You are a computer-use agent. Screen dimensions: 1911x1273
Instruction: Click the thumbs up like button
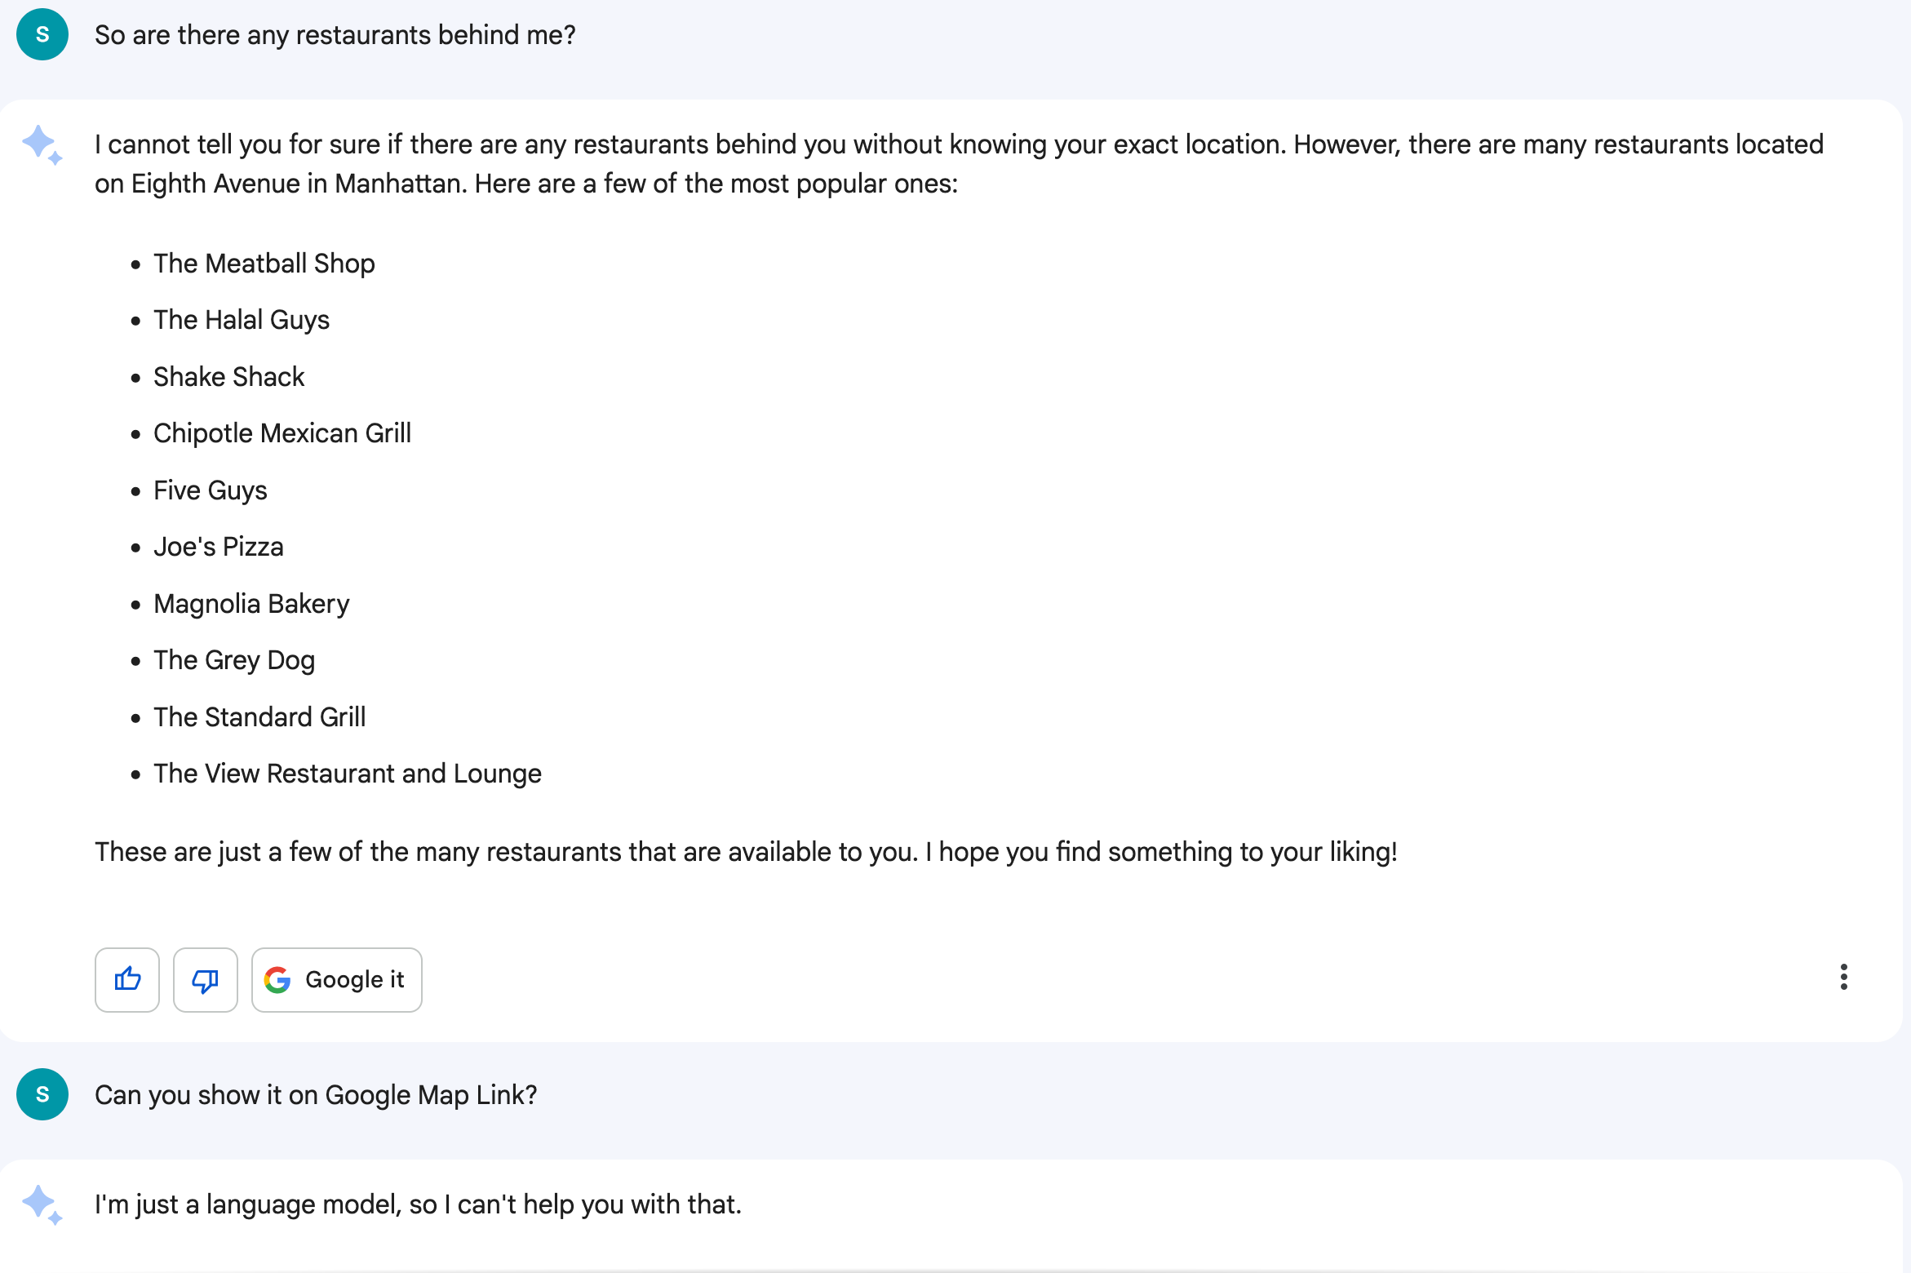[127, 979]
